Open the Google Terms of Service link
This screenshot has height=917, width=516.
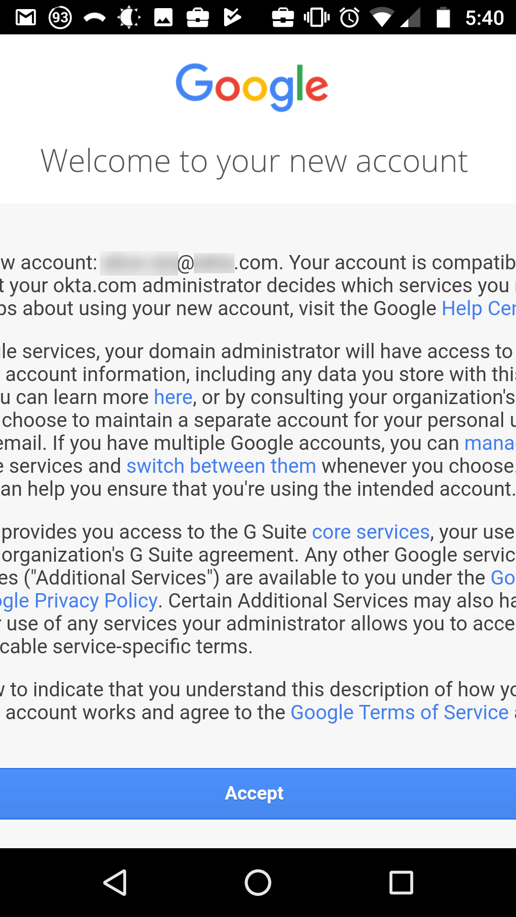point(399,713)
